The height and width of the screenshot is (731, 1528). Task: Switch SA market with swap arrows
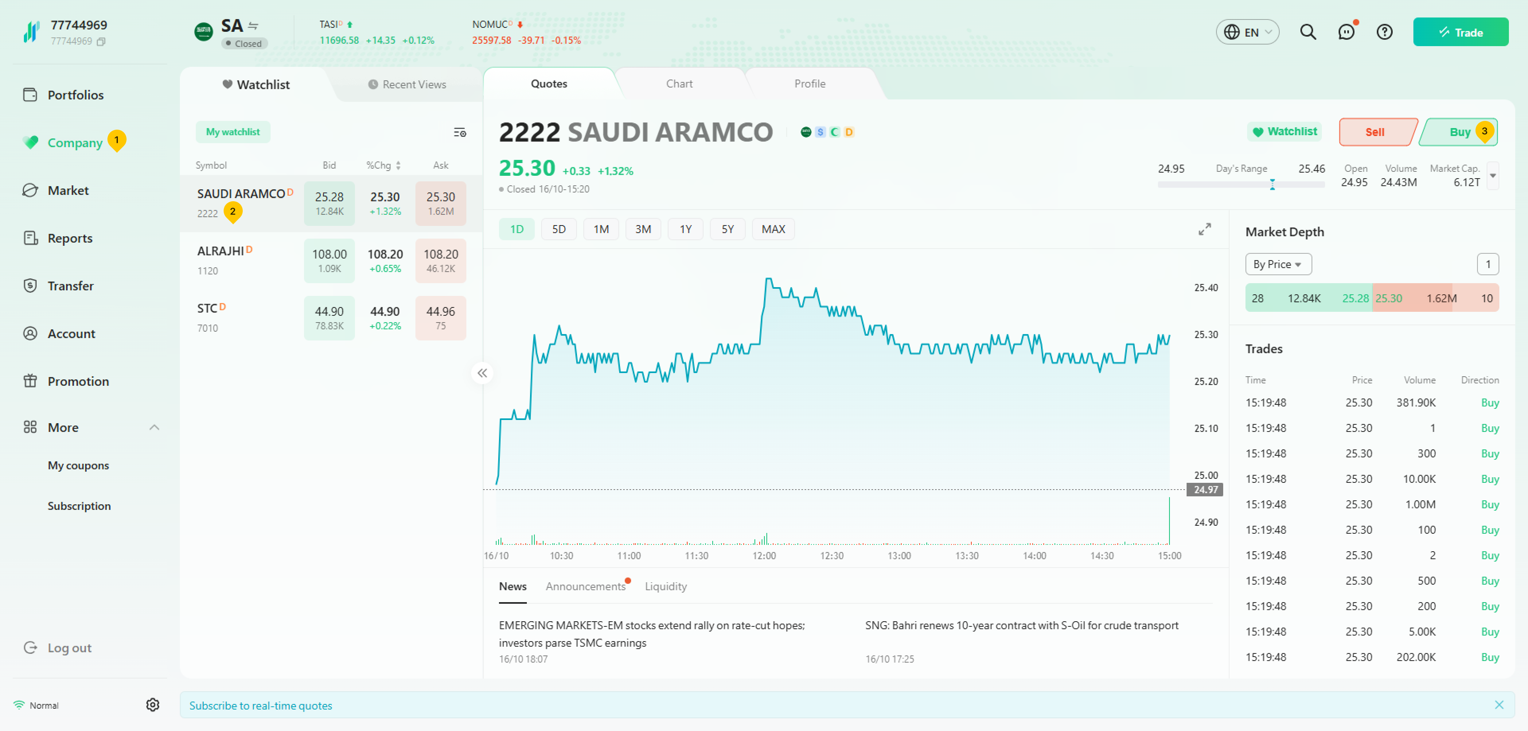click(253, 26)
